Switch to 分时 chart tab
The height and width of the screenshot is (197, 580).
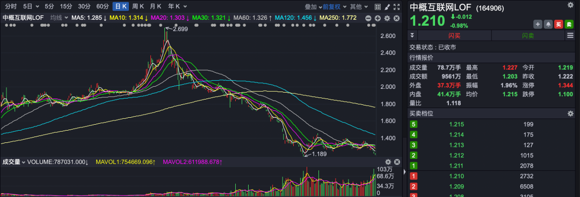11,6
